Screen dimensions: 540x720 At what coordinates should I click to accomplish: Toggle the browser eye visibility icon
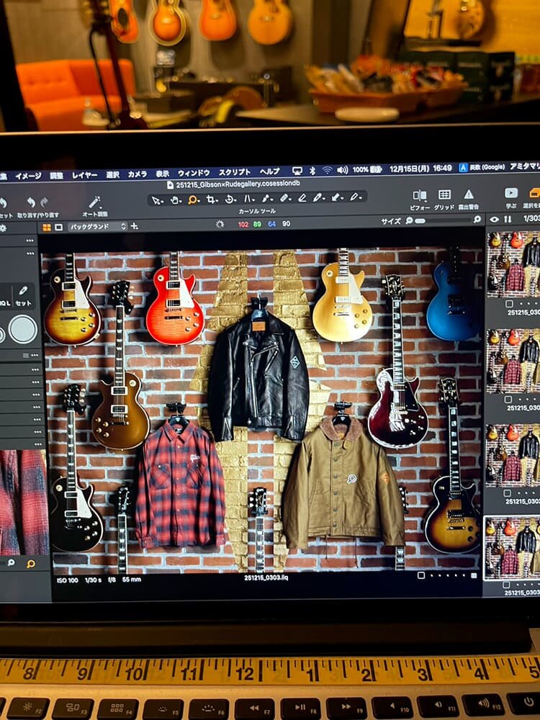pos(494,219)
